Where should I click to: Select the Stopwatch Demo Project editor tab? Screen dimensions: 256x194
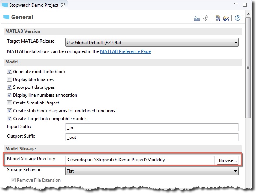point(34,5)
